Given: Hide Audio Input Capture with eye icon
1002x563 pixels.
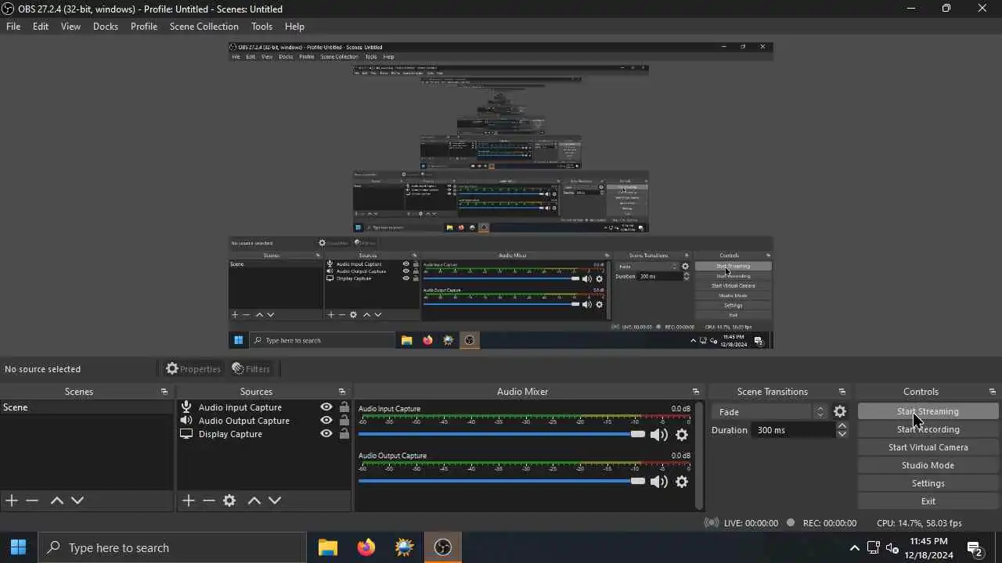Looking at the screenshot, I should pyautogui.click(x=326, y=407).
